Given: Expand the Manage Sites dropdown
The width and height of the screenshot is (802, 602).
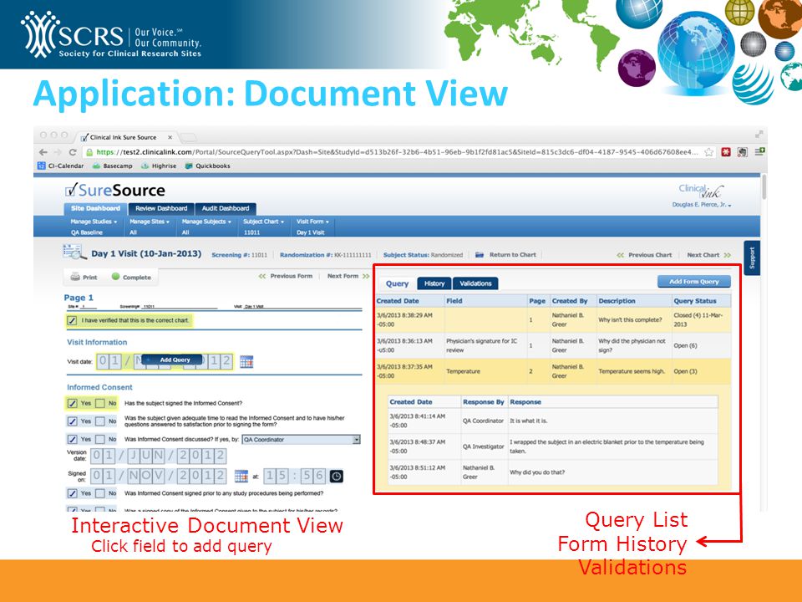Looking at the screenshot, I should (x=150, y=222).
